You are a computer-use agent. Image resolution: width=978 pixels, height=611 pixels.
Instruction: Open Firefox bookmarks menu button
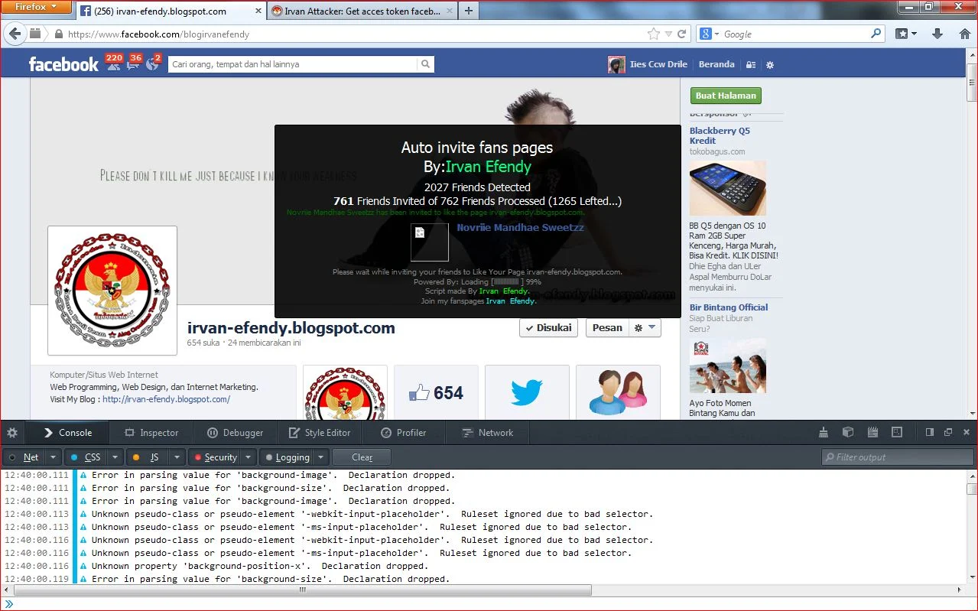coord(906,34)
